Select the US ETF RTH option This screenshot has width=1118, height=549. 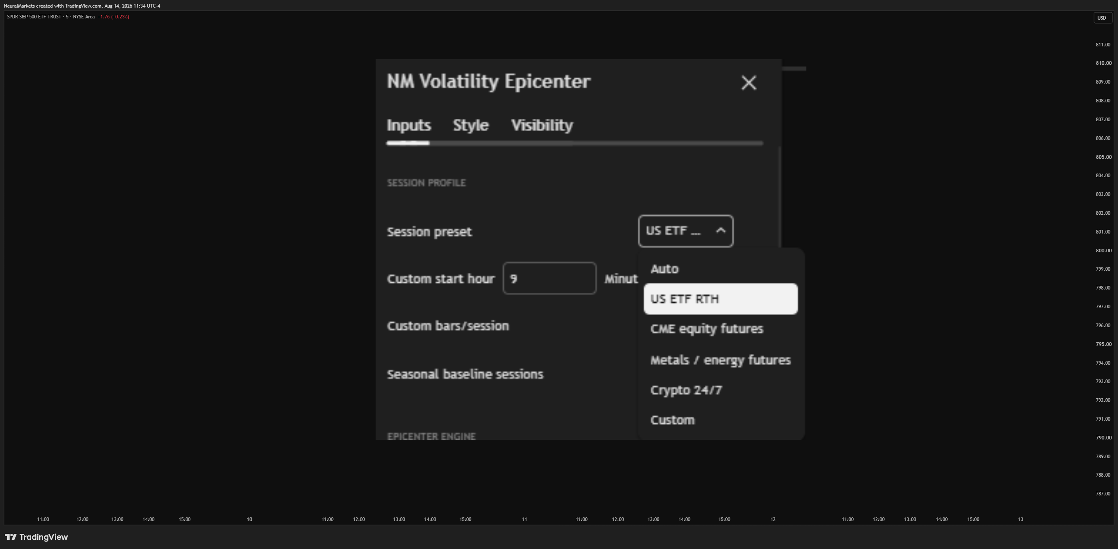pos(720,299)
